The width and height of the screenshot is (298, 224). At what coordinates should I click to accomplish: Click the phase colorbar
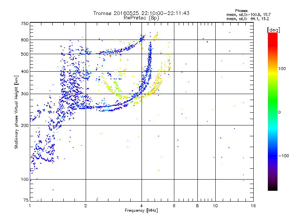[x=273, y=111]
